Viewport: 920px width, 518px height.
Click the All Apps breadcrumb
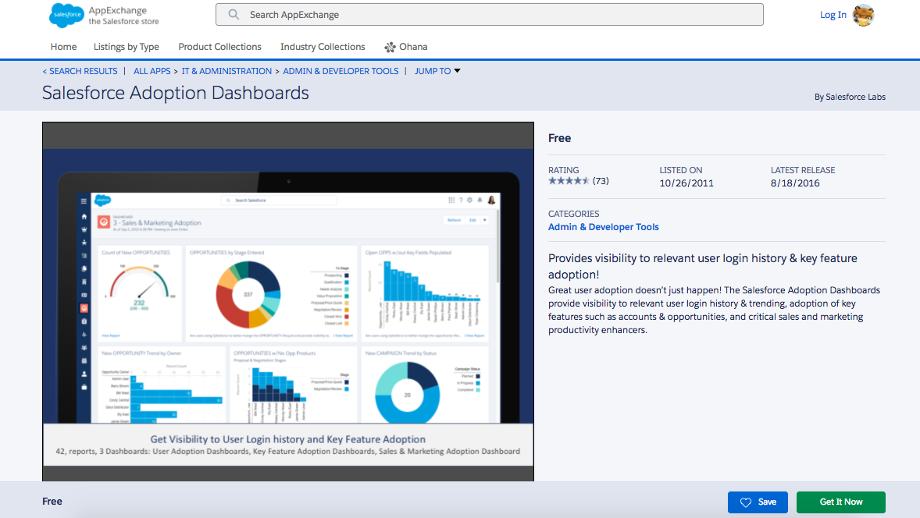click(x=152, y=71)
